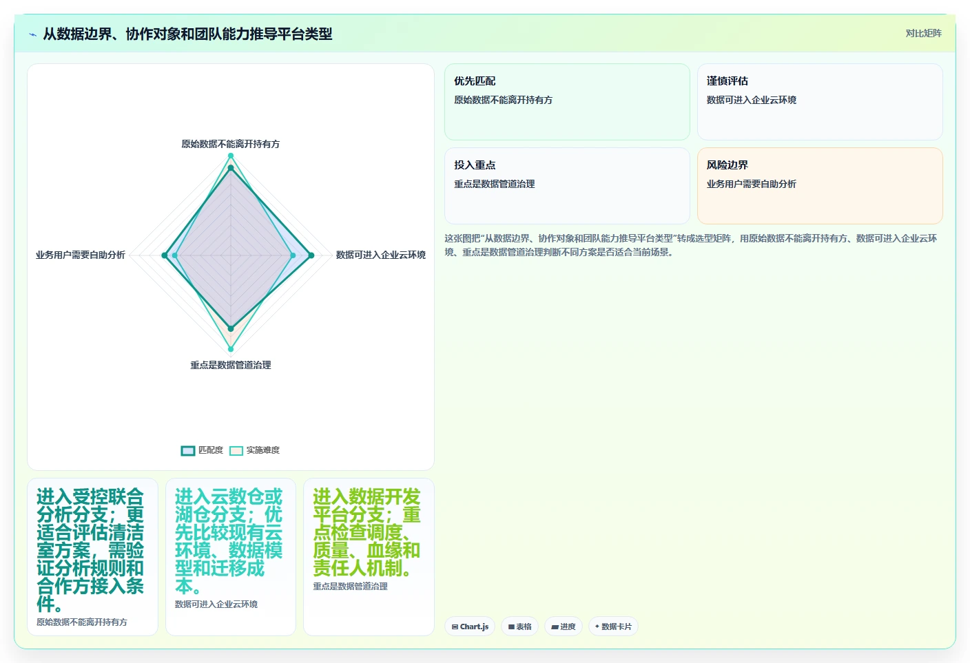The width and height of the screenshot is (970, 663).
Task: Click the top radar data point
Action: click(x=231, y=156)
